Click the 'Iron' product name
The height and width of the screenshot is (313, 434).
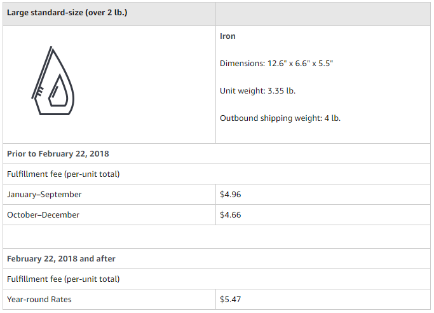point(227,36)
